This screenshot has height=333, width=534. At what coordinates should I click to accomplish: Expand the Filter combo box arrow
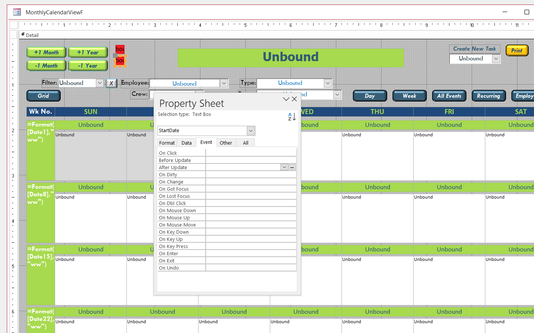coord(100,83)
